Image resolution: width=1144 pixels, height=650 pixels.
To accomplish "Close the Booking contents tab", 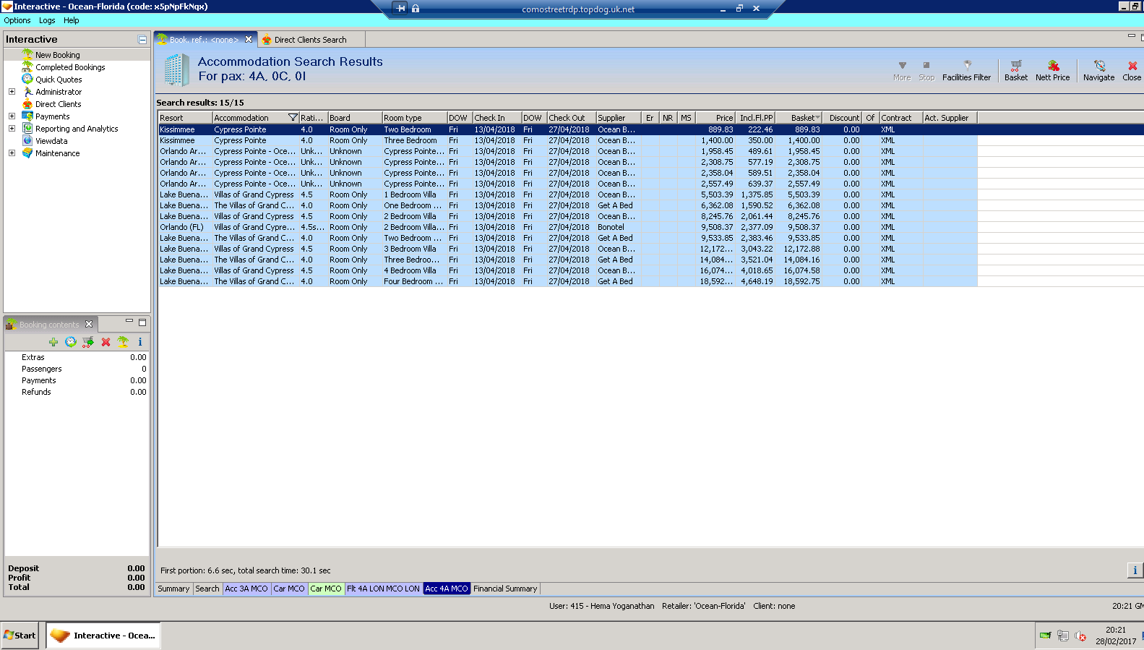I will pos(89,324).
